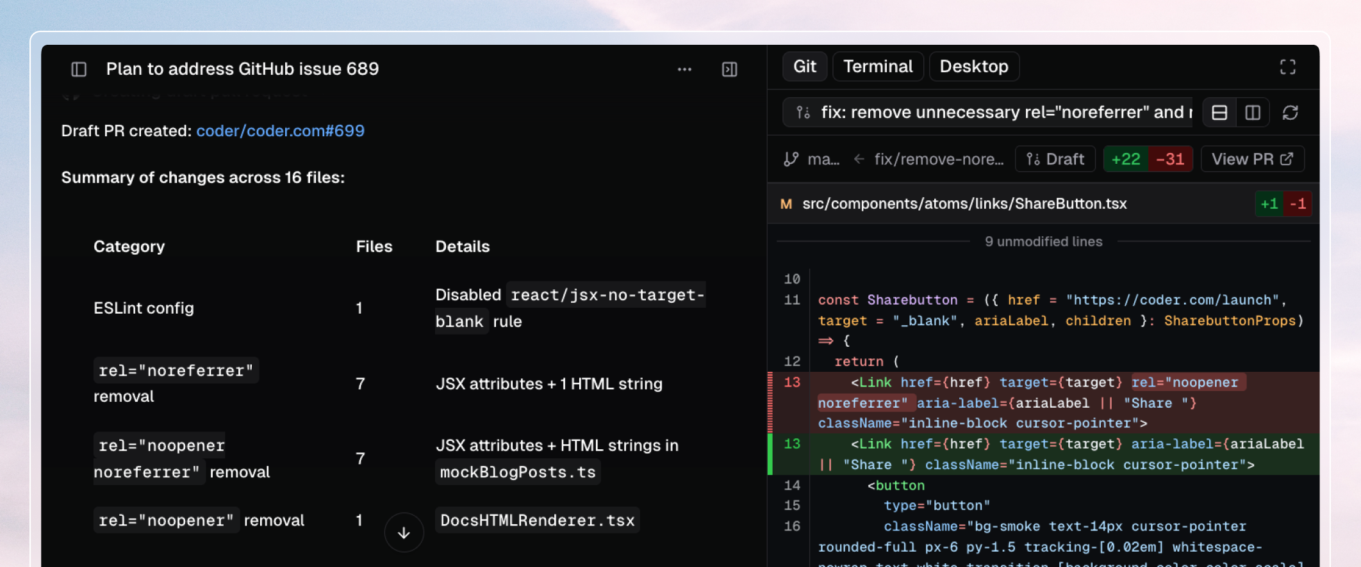Open the Git tab

click(x=804, y=67)
